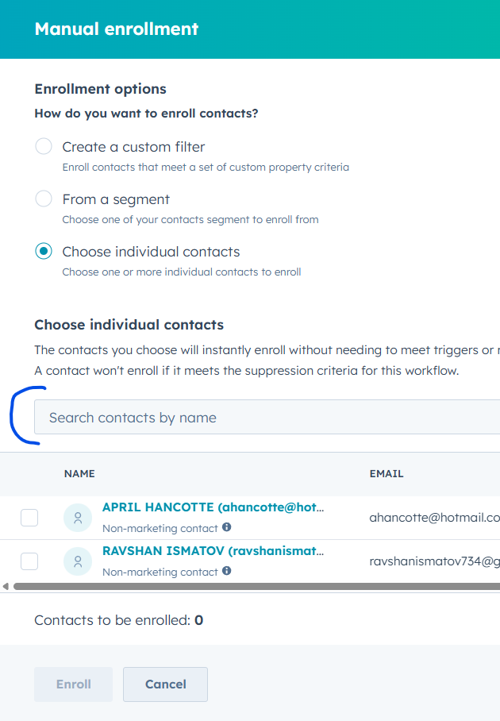500x721 pixels.
Task: Choose the "From a segment" enrollment option
Action: pyautogui.click(x=44, y=199)
